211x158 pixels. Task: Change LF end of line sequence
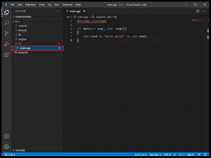pyautogui.click(x=175, y=155)
